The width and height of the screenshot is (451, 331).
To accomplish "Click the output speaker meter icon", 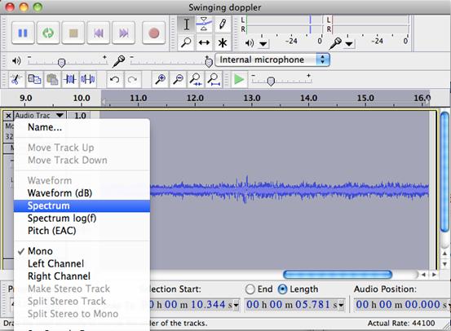I will tap(249, 43).
